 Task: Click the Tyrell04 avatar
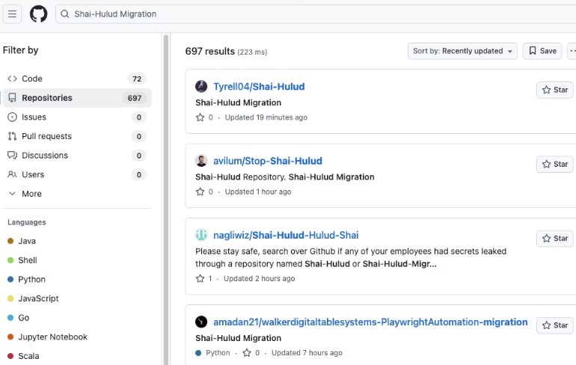(201, 86)
